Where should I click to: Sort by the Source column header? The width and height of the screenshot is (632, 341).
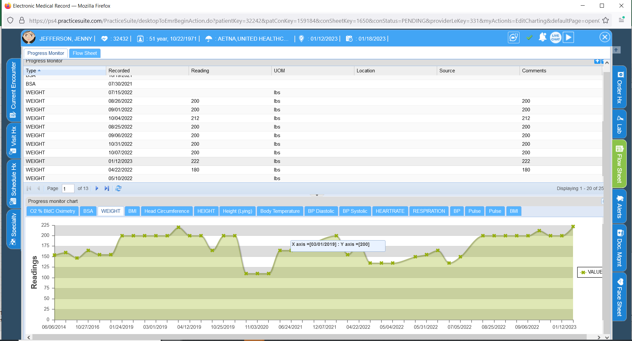pyautogui.click(x=478, y=71)
